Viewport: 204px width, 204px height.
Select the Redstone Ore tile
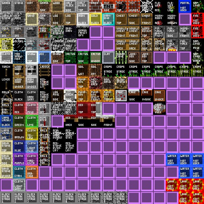[45, 45]
